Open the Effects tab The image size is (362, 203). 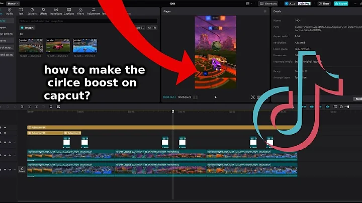[43, 11]
